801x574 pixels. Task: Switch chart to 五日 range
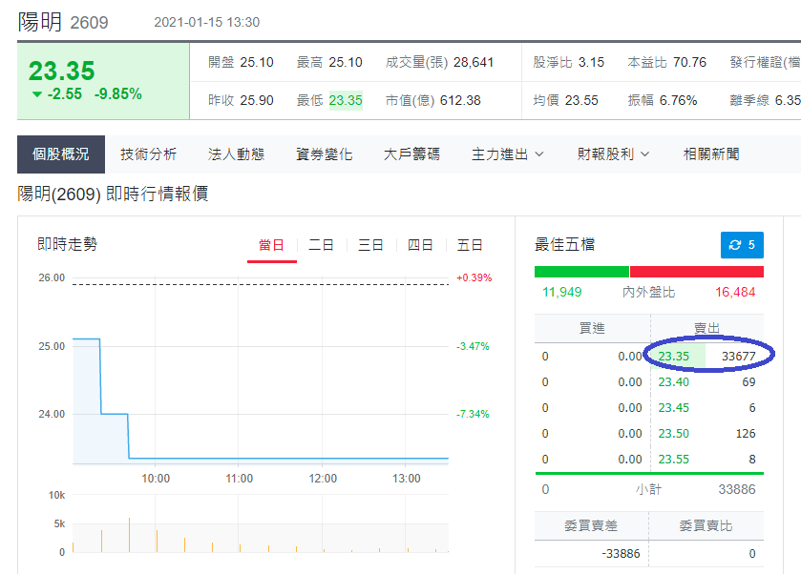pos(470,245)
